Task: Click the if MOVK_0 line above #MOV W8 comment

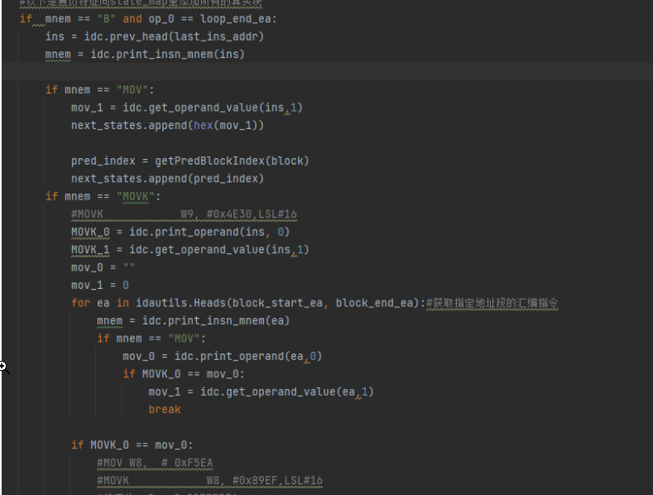Action: point(132,445)
